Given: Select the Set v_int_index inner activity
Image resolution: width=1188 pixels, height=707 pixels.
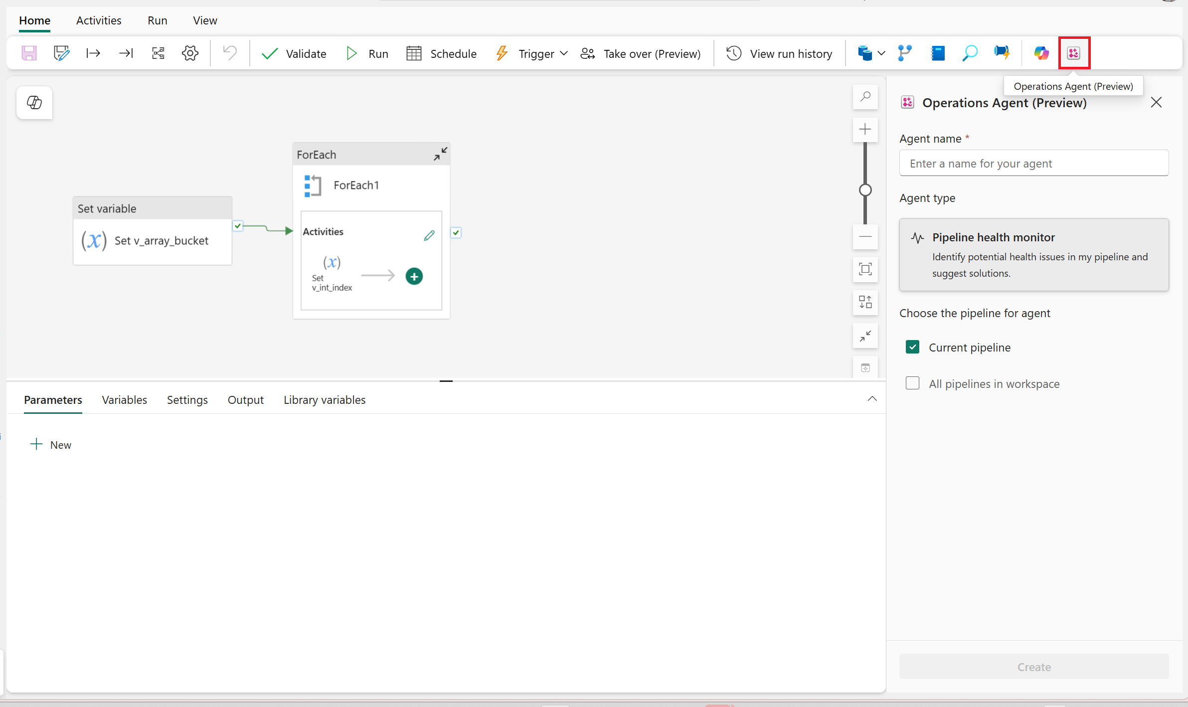Looking at the screenshot, I should click(x=332, y=273).
